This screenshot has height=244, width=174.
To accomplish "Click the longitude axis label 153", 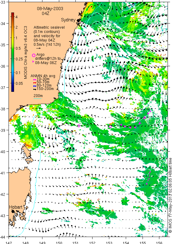I will [x=109, y=242].
